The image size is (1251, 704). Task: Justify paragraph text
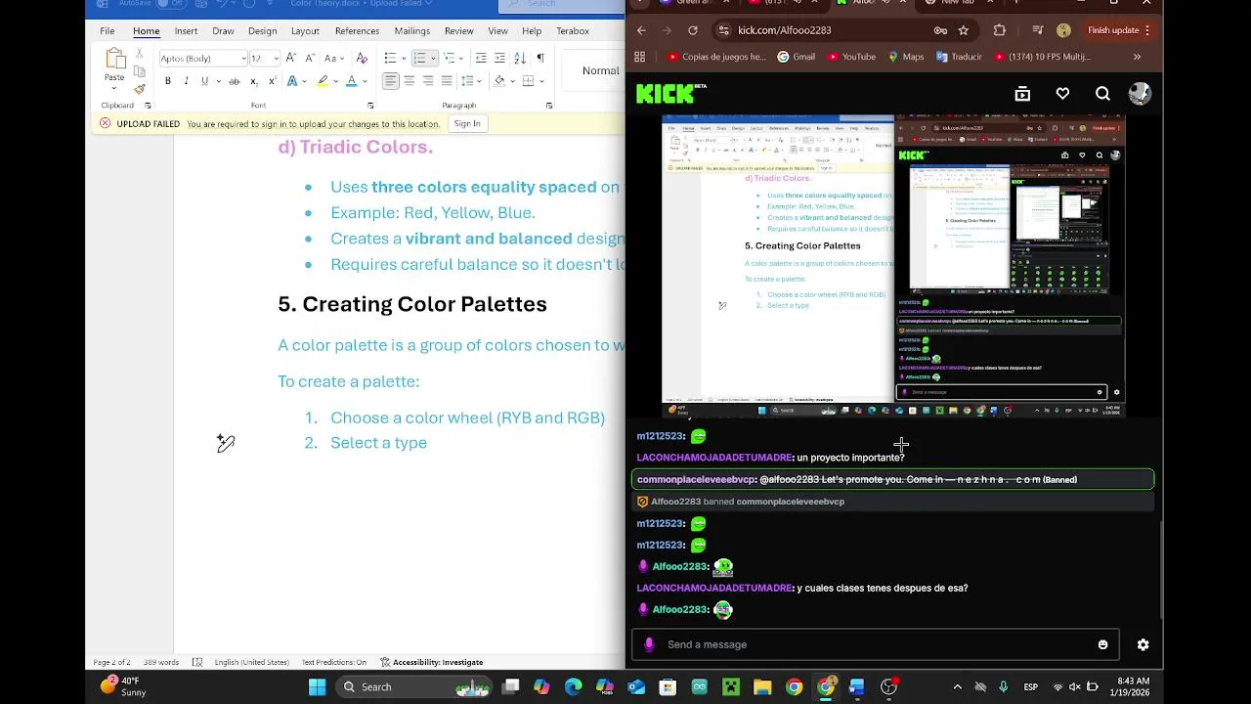447,81
